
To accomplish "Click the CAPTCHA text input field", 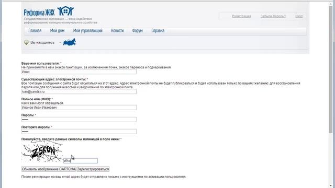I will [x=80, y=161].
